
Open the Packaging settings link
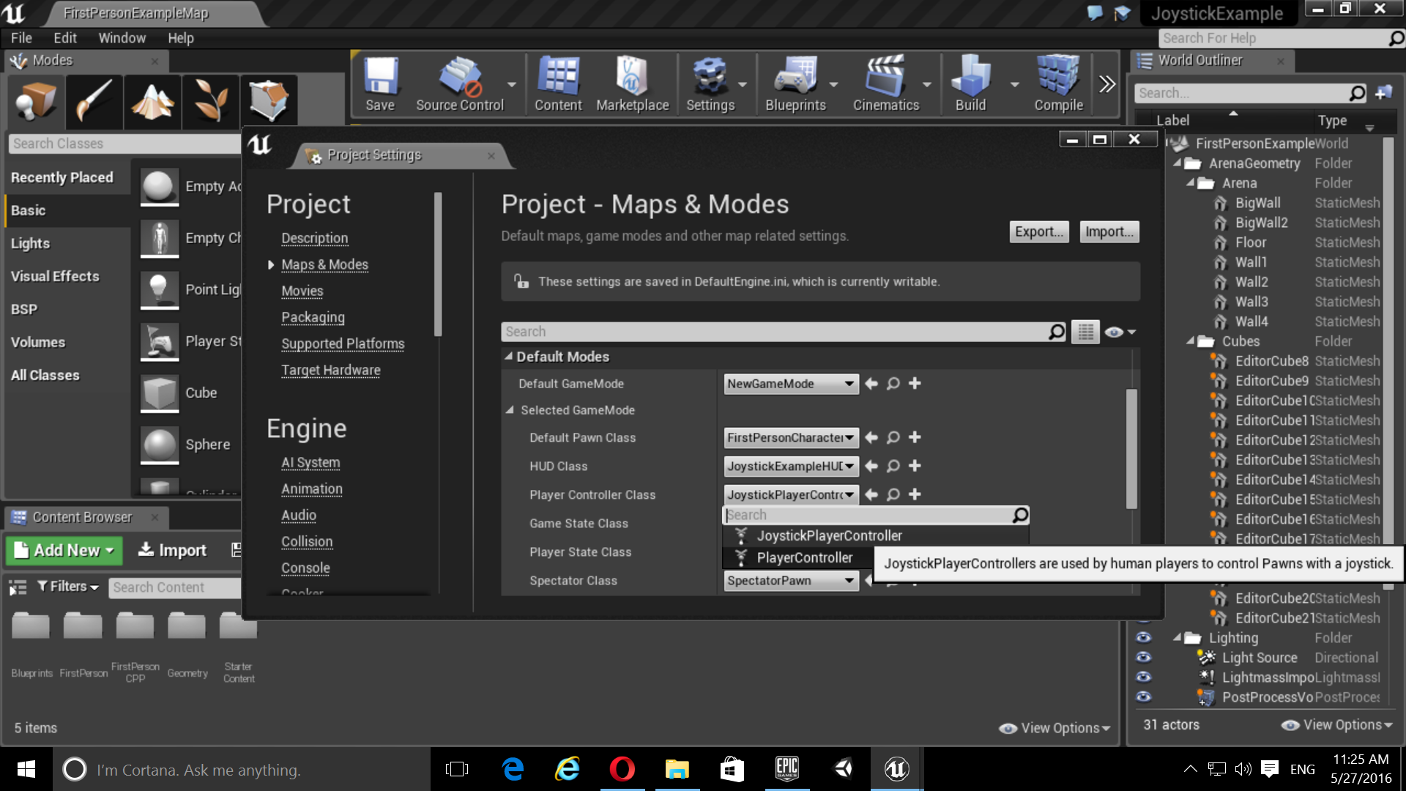coord(313,317)
